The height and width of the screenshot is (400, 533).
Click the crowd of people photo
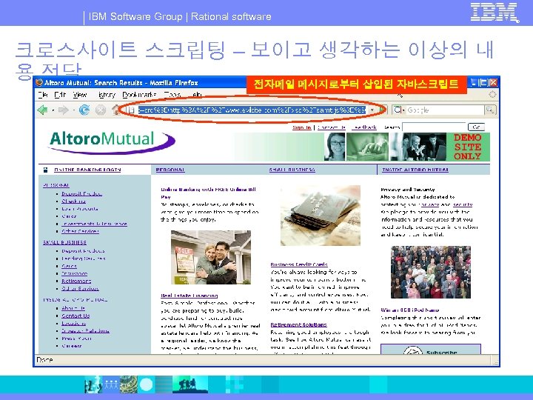tap(431, 272)
